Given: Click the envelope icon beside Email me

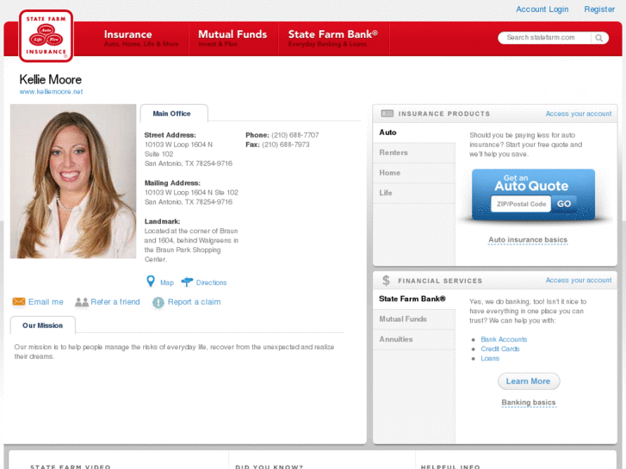Looking at the screenshot, I should tap(19, 301).
